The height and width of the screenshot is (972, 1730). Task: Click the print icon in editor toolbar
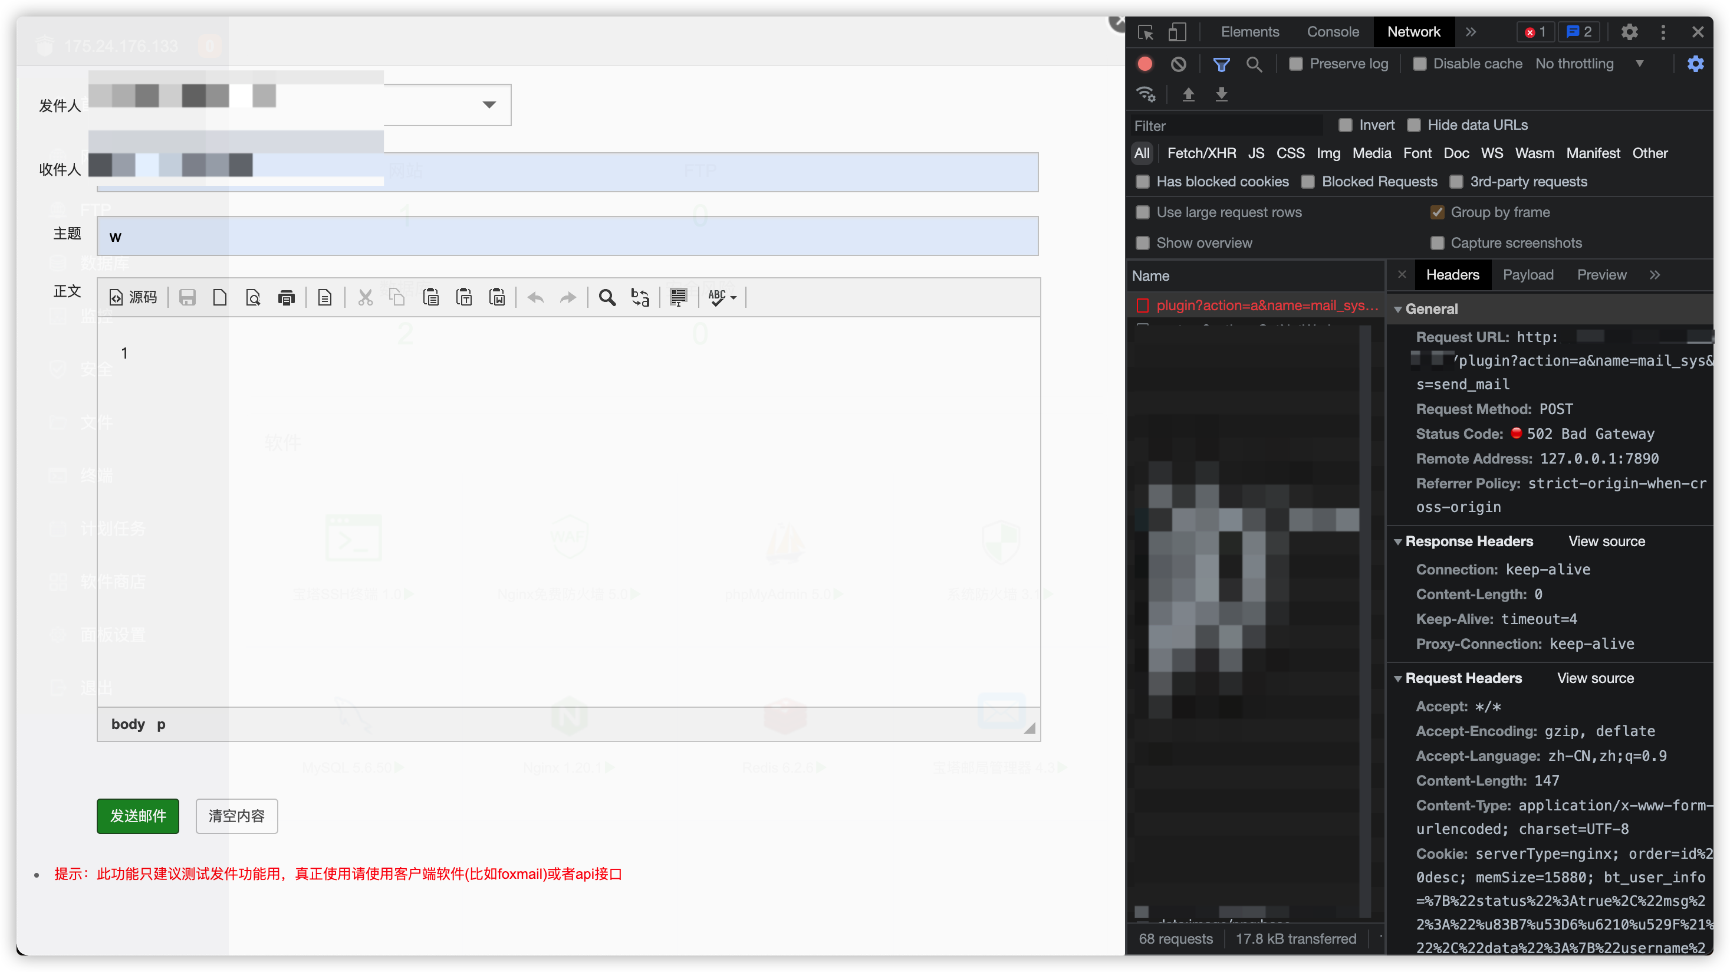point(287,297)
